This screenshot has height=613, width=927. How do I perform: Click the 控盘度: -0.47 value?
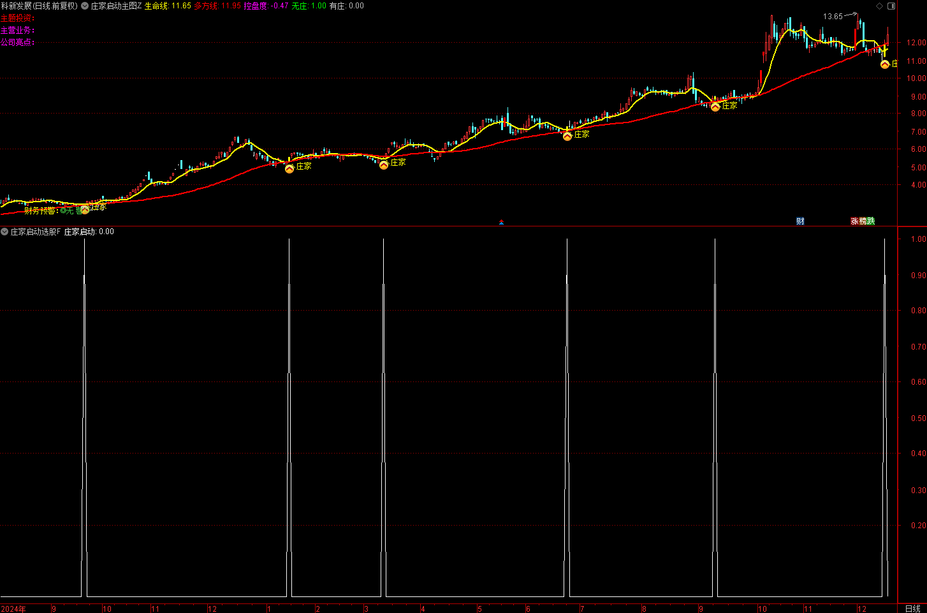(266, 6)
